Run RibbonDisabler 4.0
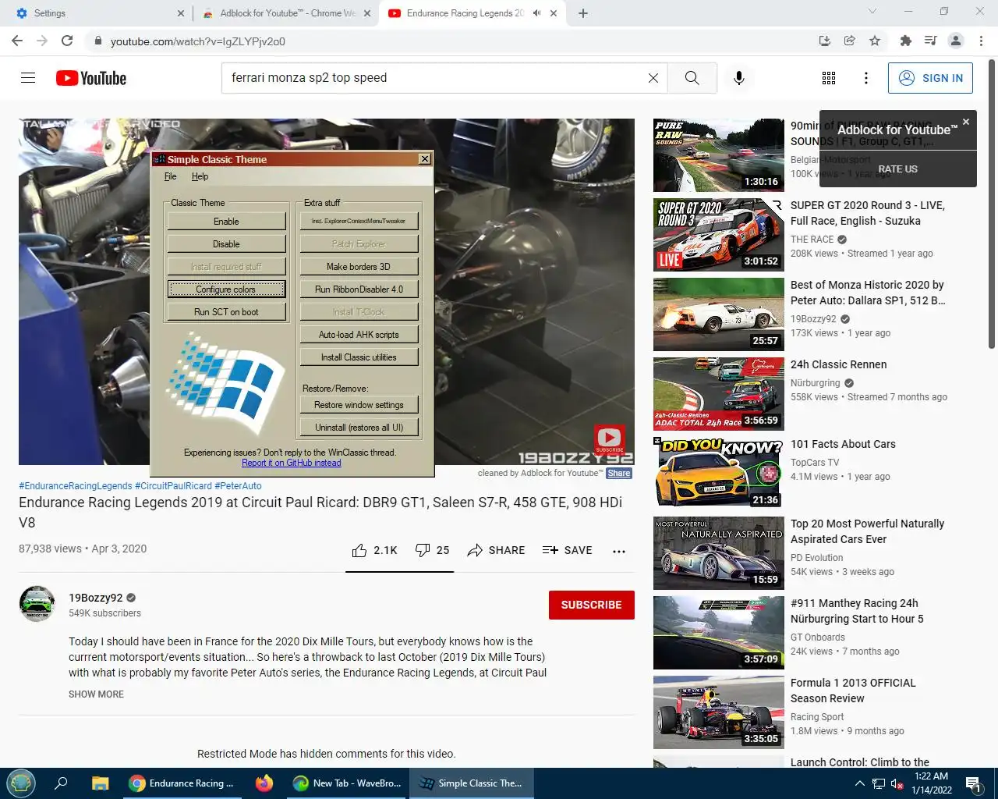Viewport: 998px width, 799px height. (x=359, y=289)
